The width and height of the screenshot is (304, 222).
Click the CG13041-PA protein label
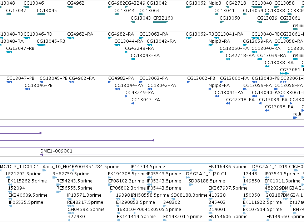229,93
